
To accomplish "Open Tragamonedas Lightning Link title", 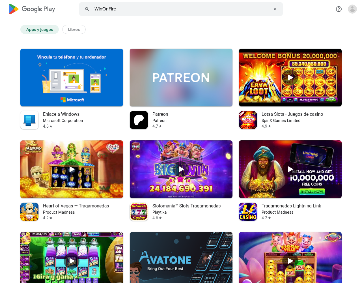I will tap(291, 206).
